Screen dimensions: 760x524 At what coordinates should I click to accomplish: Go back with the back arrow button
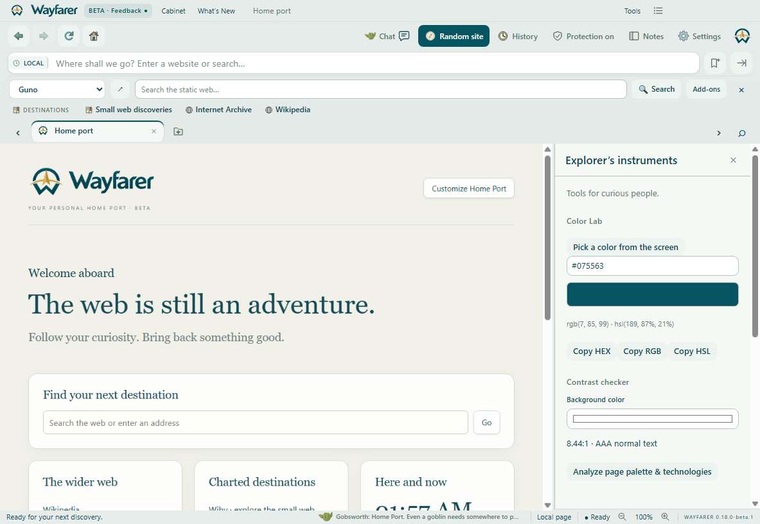pyautogui.click(x=19, y=37)
